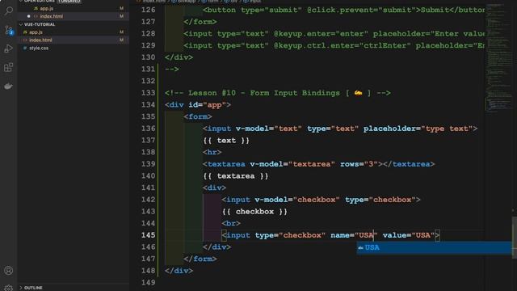The width and height of the screenshot is (517, 291).
Task: Click the {{ checkbox }} interpolation on line 143
Action: (x=254, y=212)
